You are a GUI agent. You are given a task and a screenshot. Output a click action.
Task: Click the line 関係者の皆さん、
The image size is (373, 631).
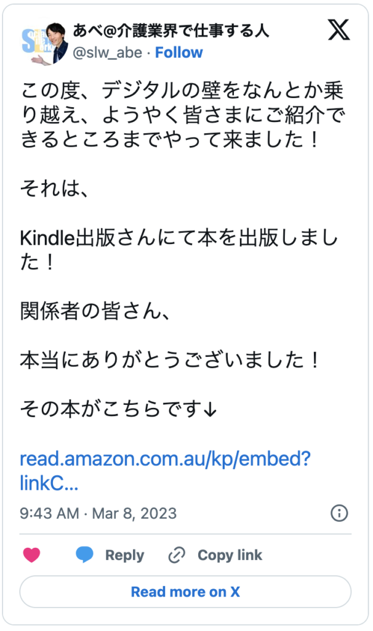95,312
